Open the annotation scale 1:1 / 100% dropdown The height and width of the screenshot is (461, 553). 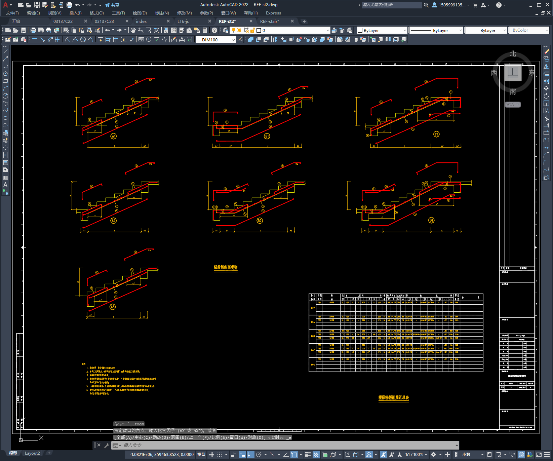pyautogui.click(x=416, y=455)
